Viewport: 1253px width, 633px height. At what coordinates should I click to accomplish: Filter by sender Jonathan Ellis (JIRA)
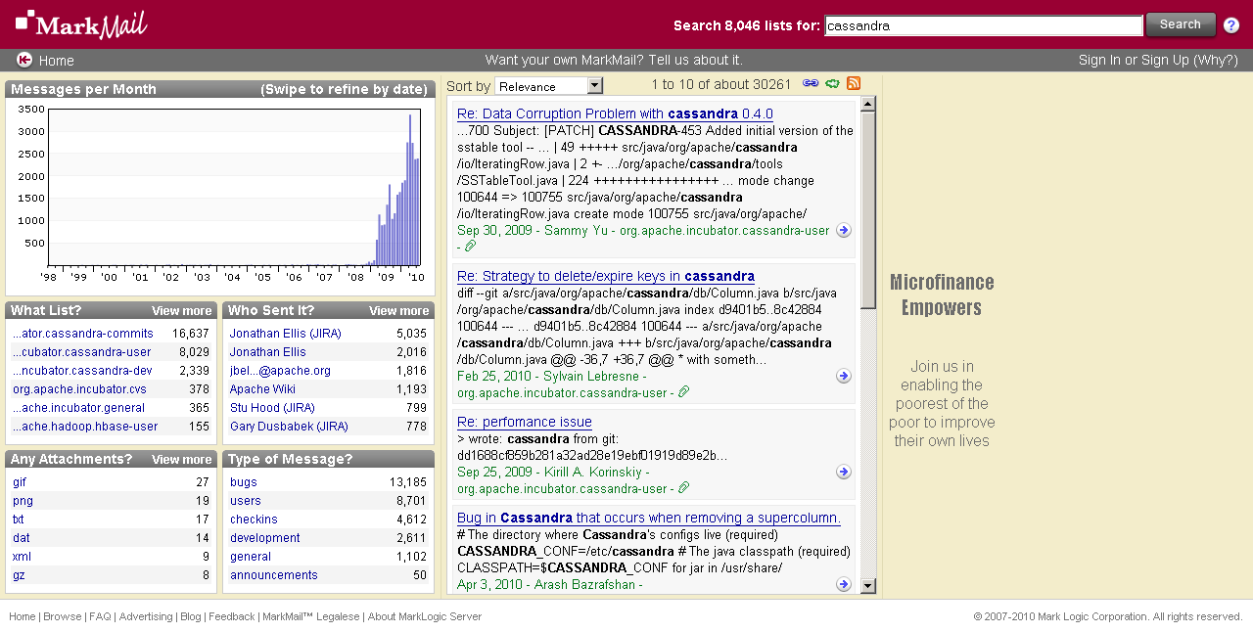pyautogui.click(x=286, y=334)
